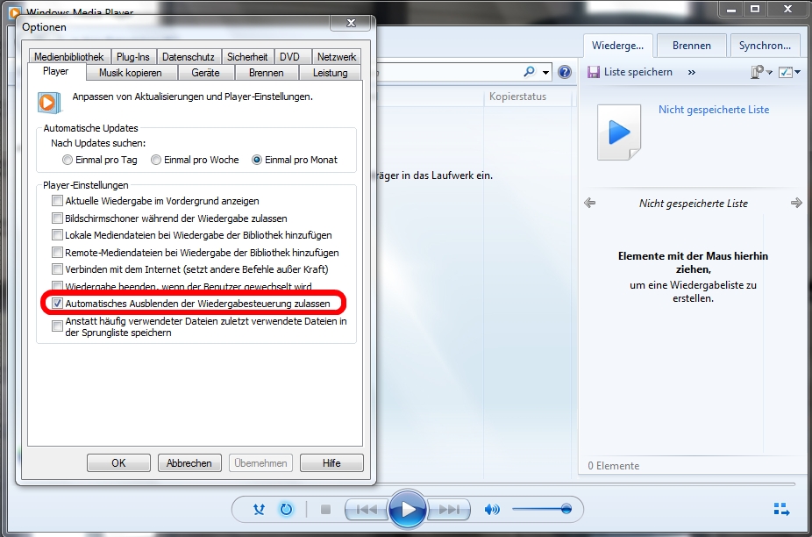
Task: Switch to Sicherheit tab
Action: [x=247, y=57]
